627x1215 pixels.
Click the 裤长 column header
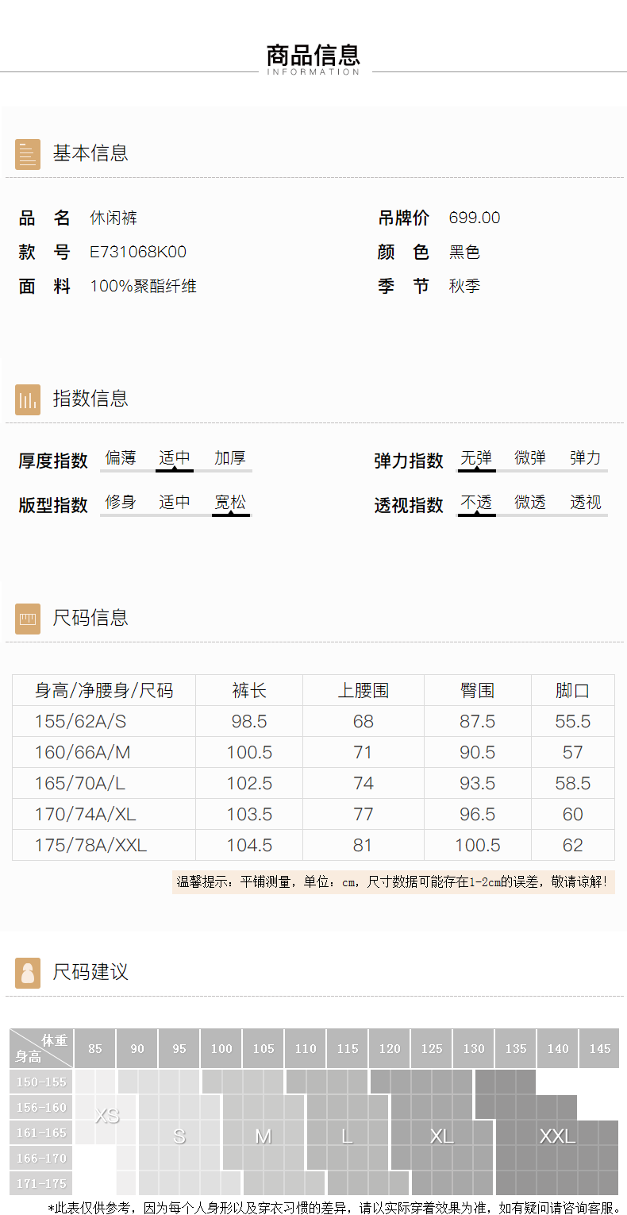pos(249,691)
